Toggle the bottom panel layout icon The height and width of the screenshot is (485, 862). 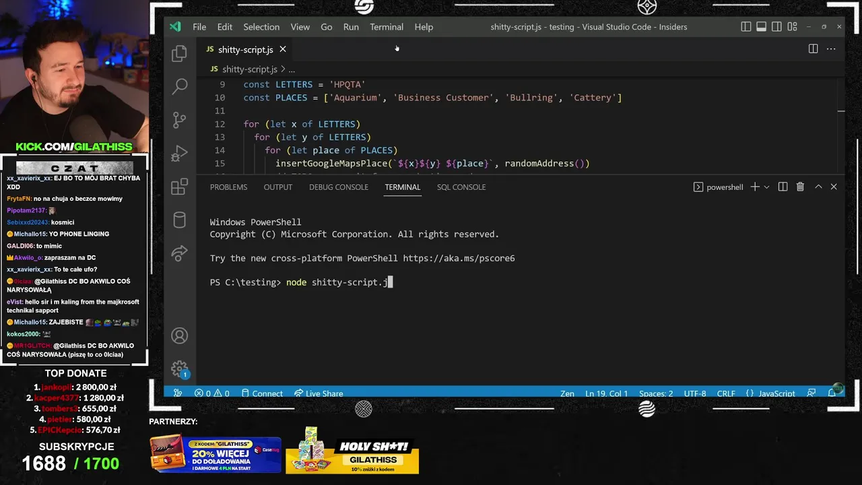[761, 27]
